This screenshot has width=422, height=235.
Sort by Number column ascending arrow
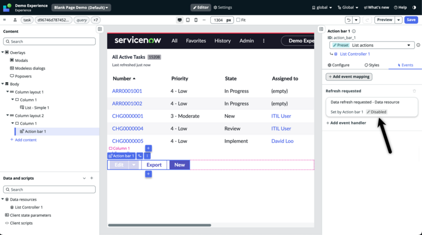tap(134, 79)
